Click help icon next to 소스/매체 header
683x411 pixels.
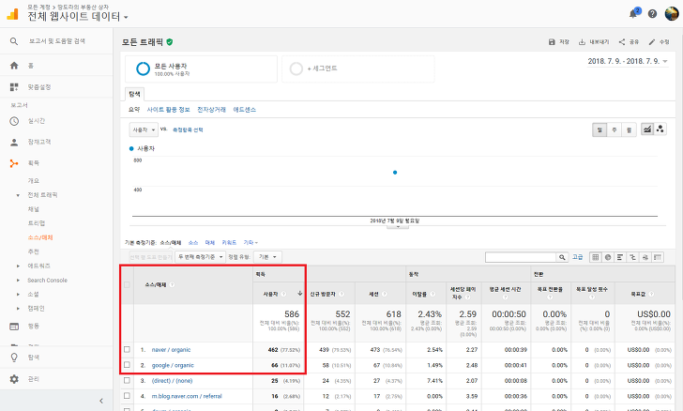click(x=172, y=284)
